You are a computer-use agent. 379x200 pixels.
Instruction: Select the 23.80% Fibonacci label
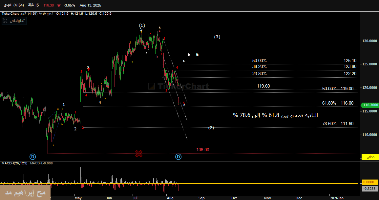pyautogui.click(x=259, y=74)
